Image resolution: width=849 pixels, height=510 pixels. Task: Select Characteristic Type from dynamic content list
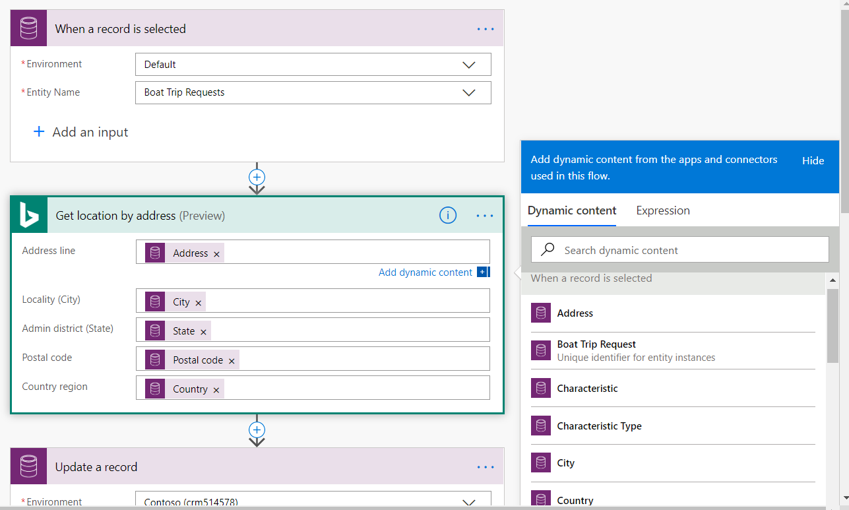(599, 426)
